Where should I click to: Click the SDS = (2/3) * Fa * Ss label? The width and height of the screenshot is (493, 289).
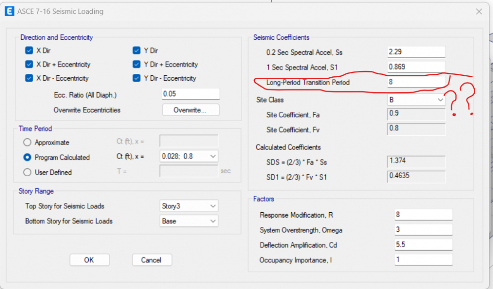296,162
